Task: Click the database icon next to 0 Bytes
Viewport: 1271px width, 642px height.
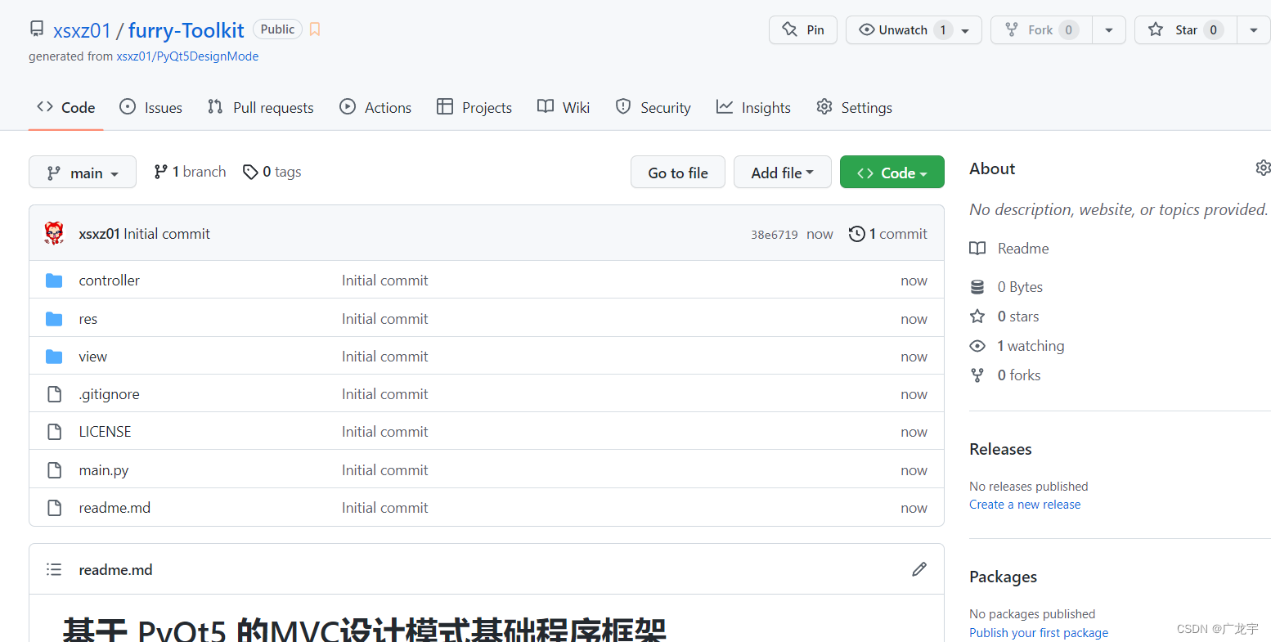Action: coord(977,287)
